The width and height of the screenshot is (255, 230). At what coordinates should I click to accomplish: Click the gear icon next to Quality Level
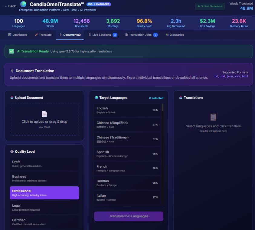tap(12, 152)
